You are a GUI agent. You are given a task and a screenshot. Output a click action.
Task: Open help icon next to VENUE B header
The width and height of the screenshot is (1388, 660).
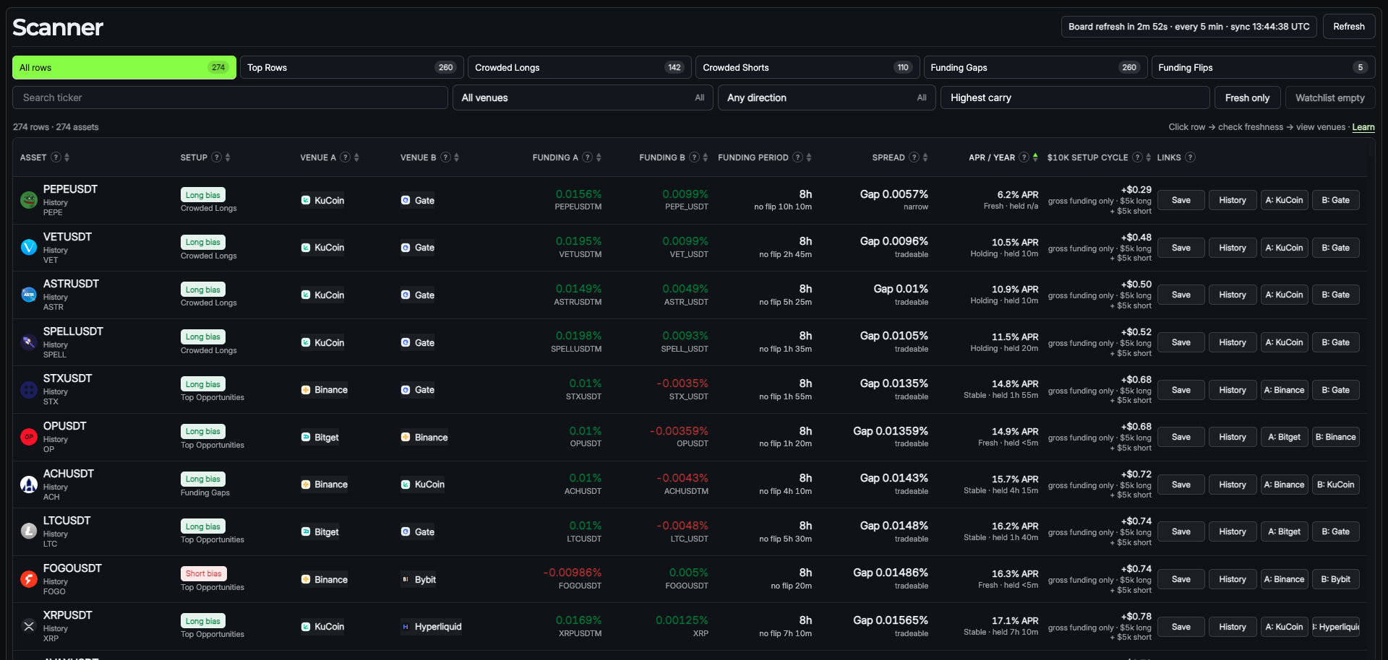tap(445, 157)
